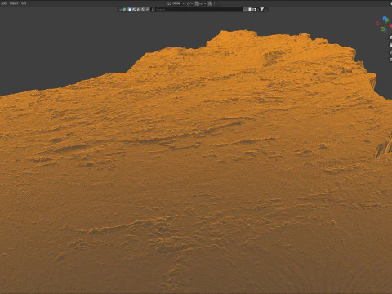Screen dimensions: 392x294
Task: Open the Object menu in viewport header
Action: [14, 3]
